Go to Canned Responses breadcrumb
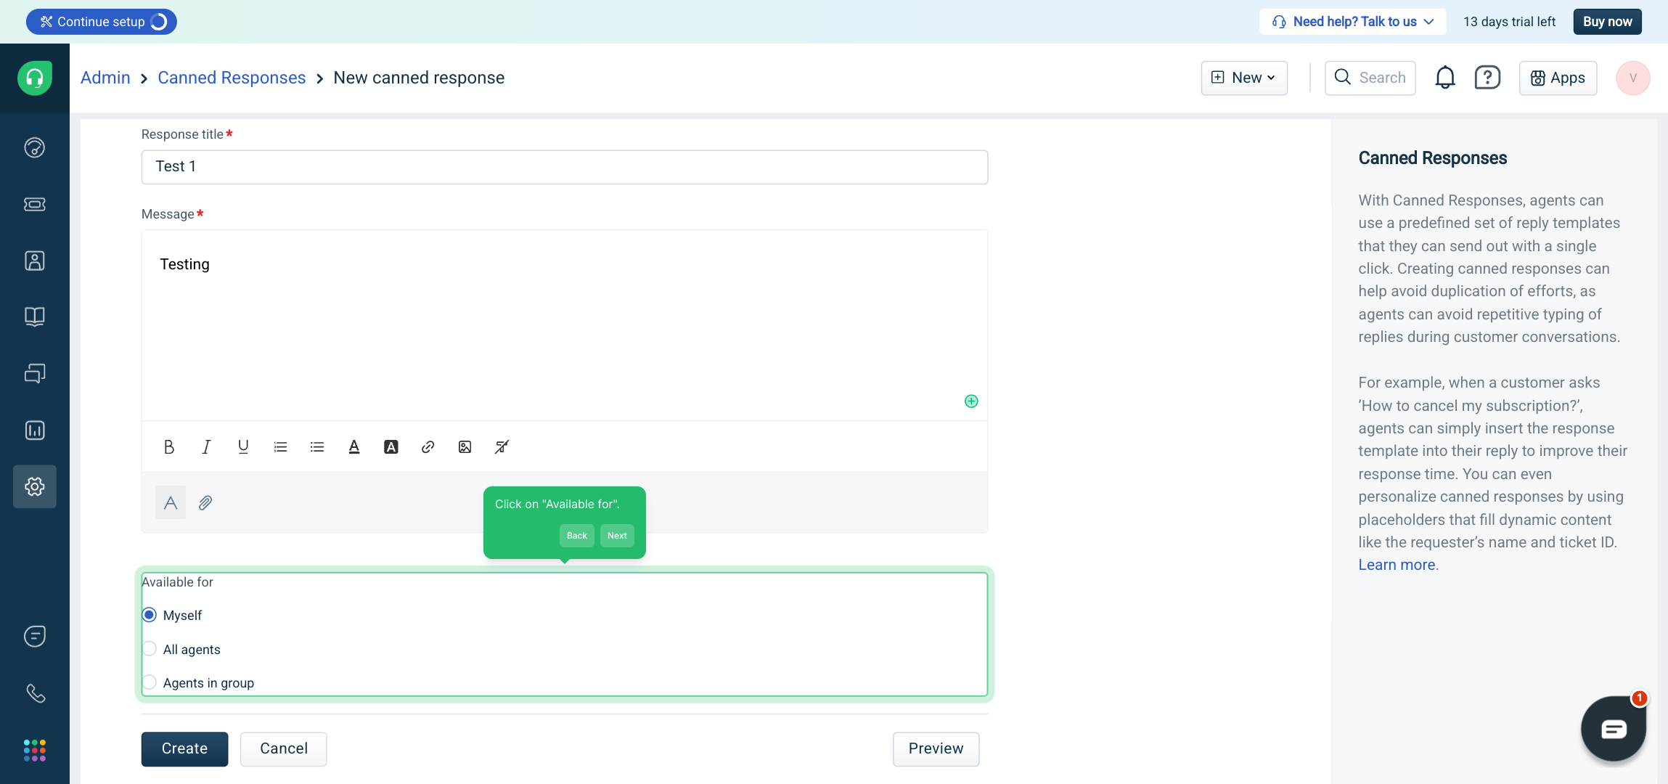1668x784 pixels. pos(232,78)
